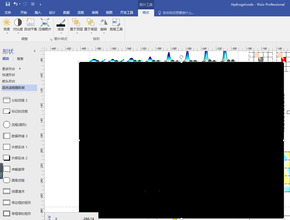Screen dimensions: 290x220
Task: Select the 模具 stencils tab
Action: click(6, 59)
